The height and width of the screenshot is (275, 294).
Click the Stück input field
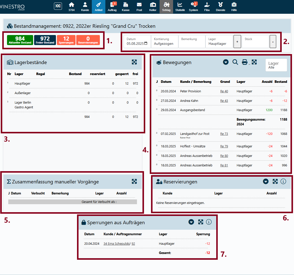point(255,42)
